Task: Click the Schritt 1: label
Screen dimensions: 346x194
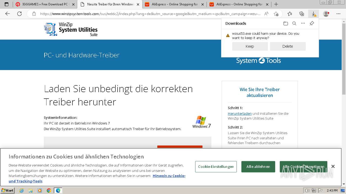Action: click(x=235, y=108)
